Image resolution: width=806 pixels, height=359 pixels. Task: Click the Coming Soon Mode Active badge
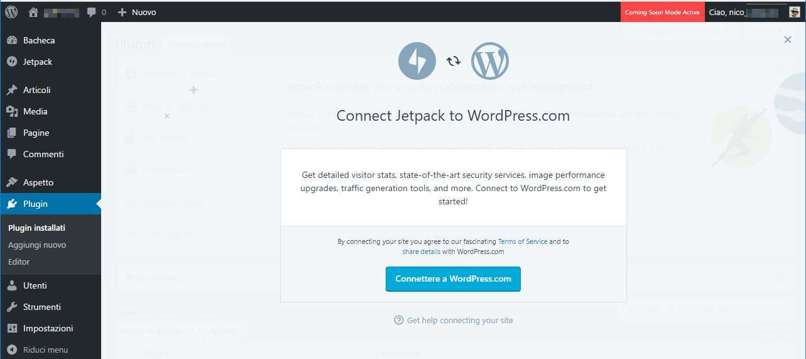point(662,12)
